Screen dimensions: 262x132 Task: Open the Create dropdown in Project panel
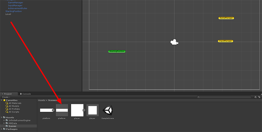6,97
